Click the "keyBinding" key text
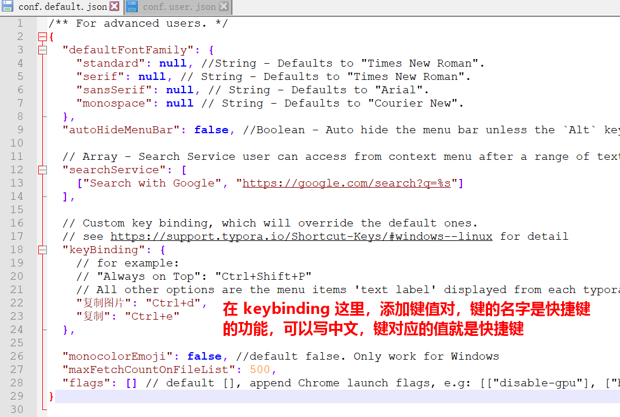The image size is (620, 417). tap(104, 250)
